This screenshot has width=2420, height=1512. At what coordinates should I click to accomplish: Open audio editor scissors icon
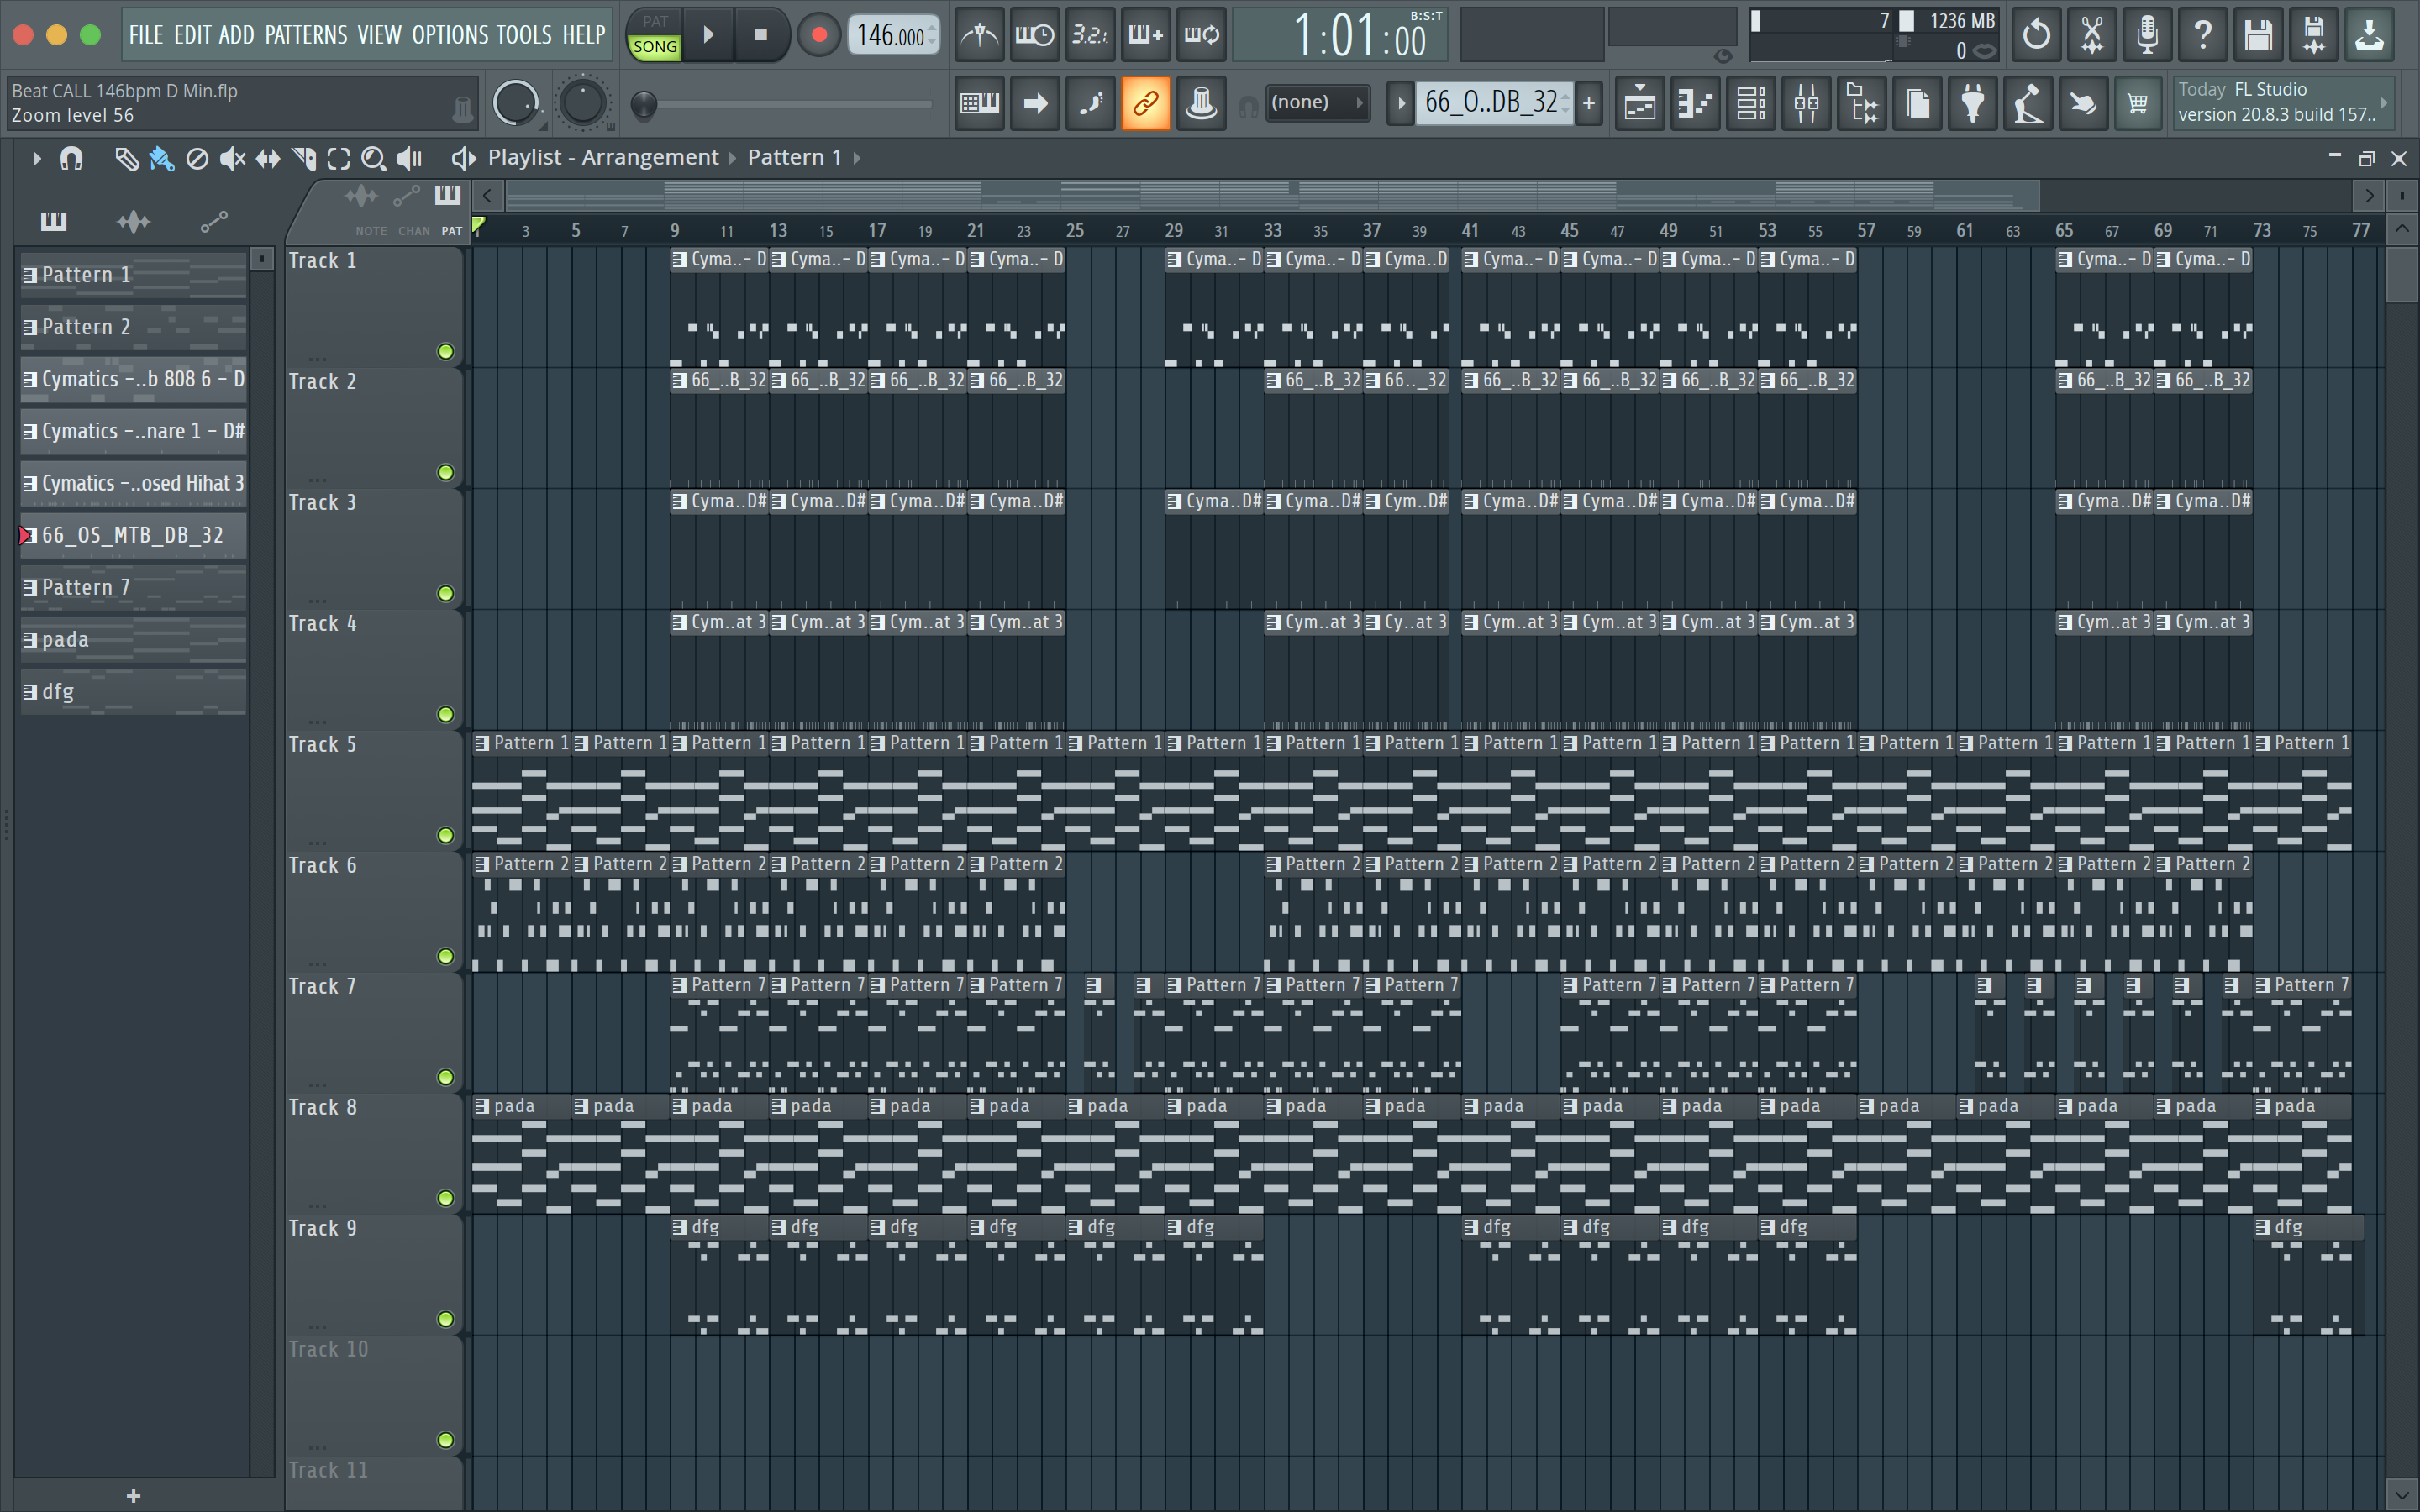[2091, 35]
